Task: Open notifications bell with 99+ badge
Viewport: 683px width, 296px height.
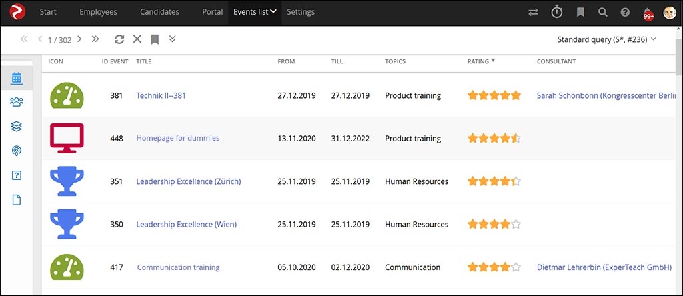Action: point(648,13)
